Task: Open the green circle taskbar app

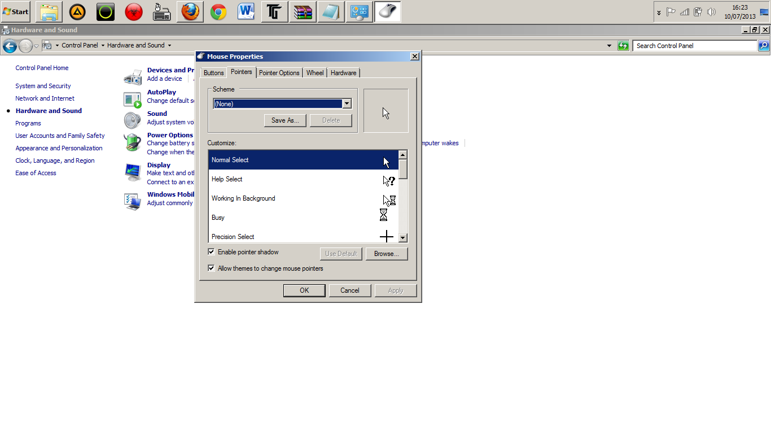Action: [x=106, y=11]
